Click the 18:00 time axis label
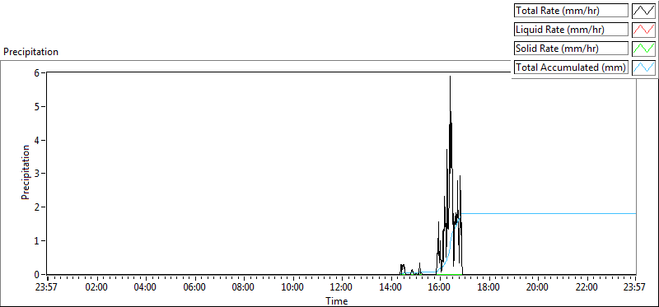659x307 pixels. pos(488,288)
